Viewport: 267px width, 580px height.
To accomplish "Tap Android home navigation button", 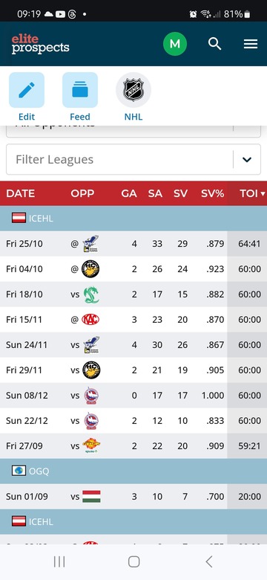I will (133, 561).
